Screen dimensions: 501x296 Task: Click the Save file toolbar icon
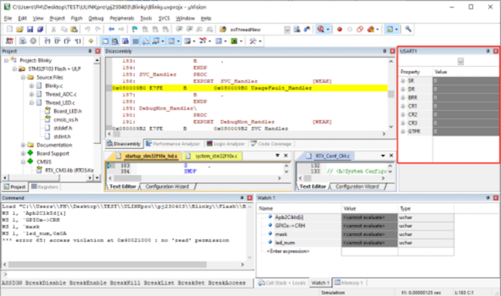31,30
